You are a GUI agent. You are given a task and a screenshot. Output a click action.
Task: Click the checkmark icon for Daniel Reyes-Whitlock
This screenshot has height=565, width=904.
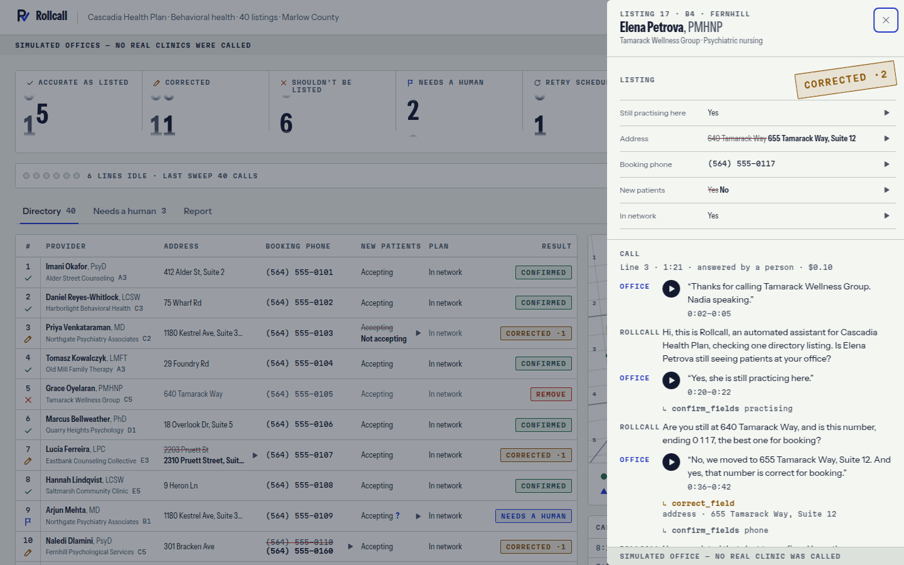point(28,309)
